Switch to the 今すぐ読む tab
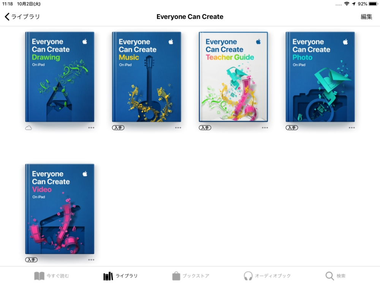This screenshot has width=380, height=285. (x=51, y=276)
